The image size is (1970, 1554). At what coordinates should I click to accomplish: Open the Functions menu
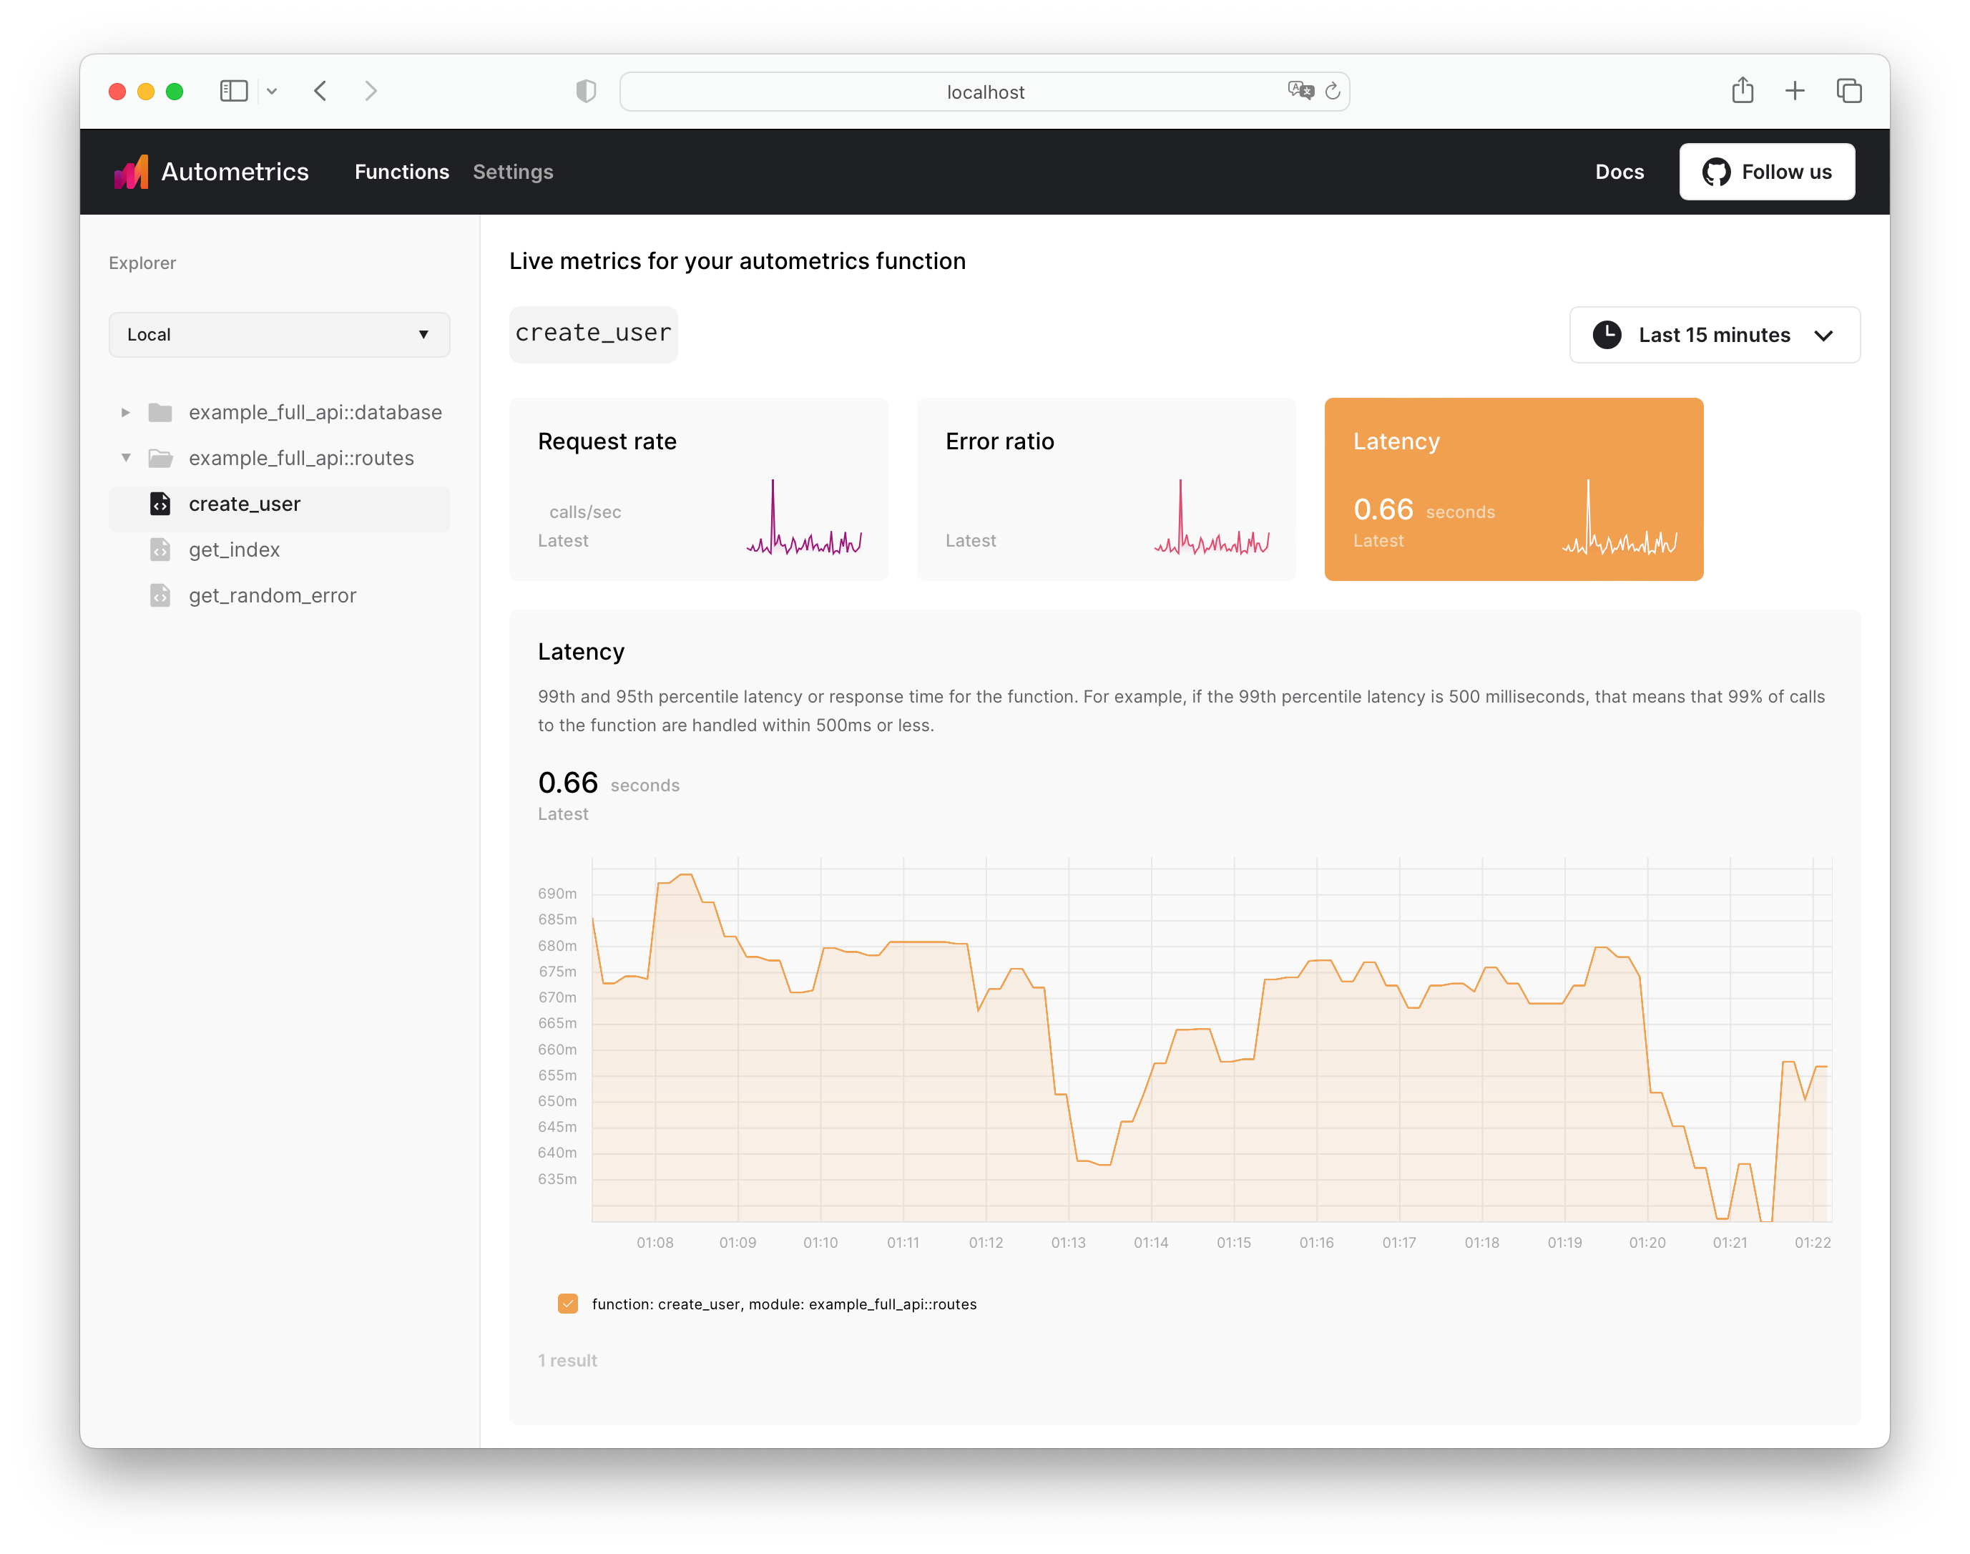tap(401, 171)
